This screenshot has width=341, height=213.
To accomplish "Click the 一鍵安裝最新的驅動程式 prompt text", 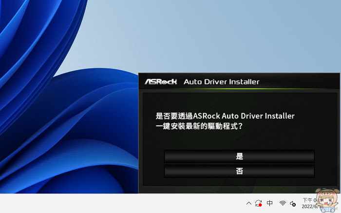I will [199, 126].
